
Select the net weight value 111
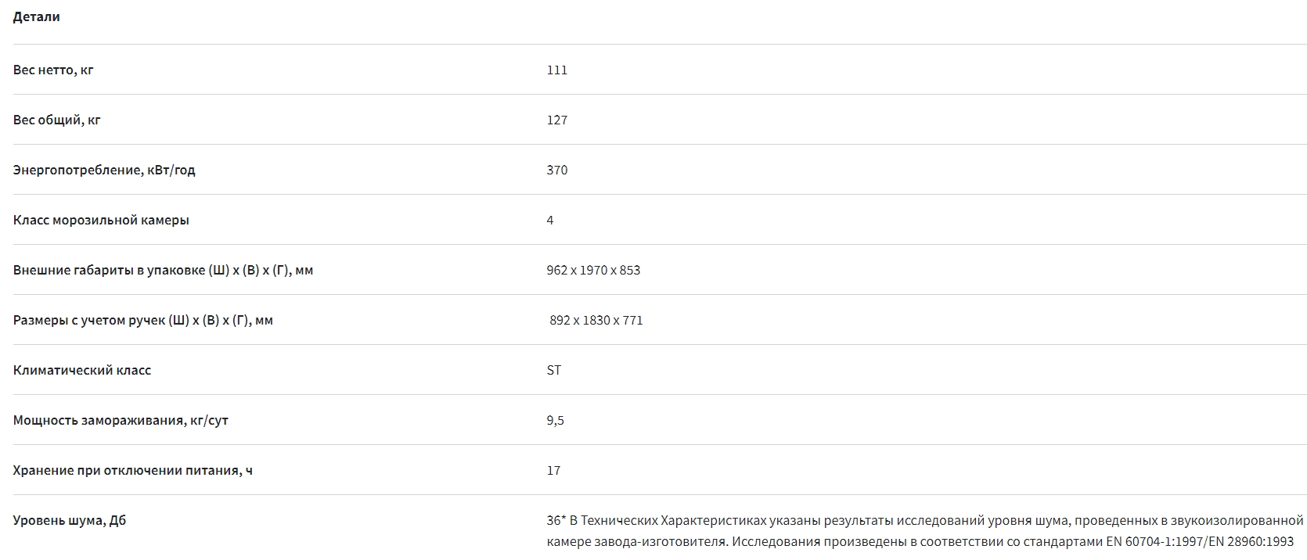(x=556, y=70)
